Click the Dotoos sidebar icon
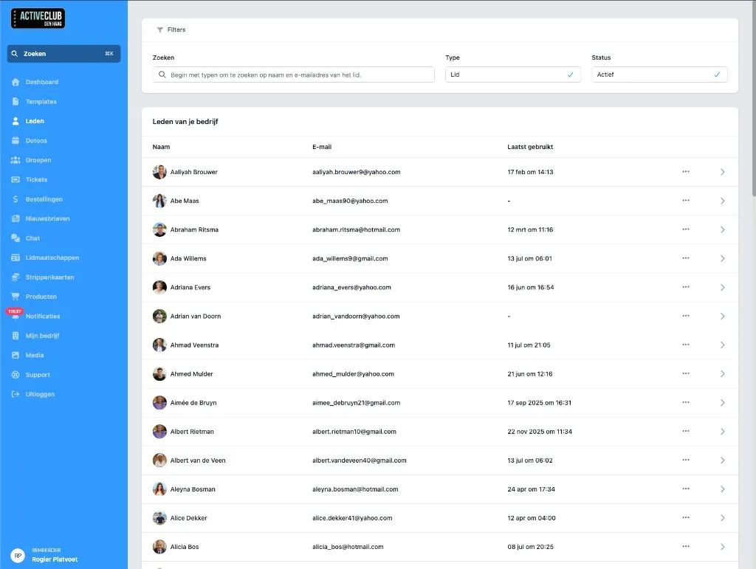This screenshot has width=756, height=569. coord(16,141)
